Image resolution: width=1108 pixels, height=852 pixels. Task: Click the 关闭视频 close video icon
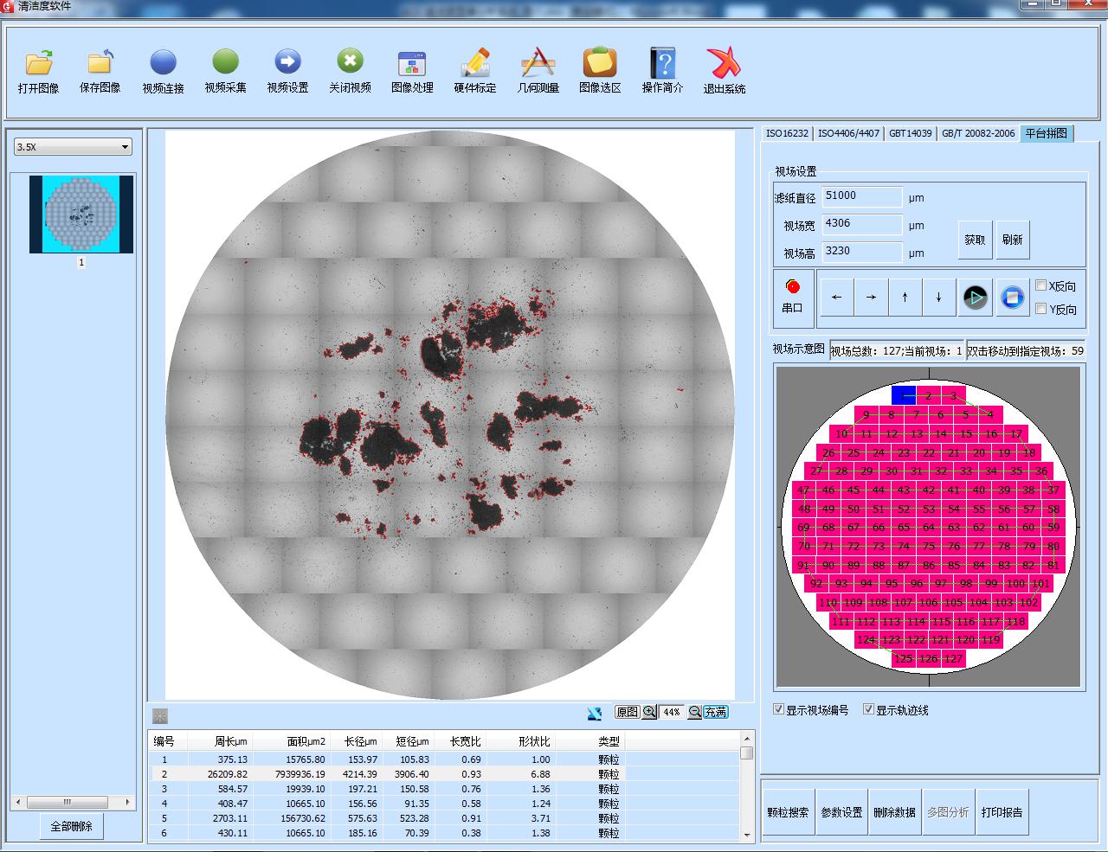(350, 63)
